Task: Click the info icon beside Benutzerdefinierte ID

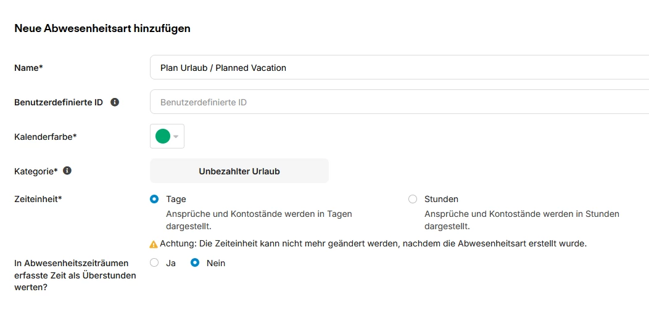Action: [115, 102]
